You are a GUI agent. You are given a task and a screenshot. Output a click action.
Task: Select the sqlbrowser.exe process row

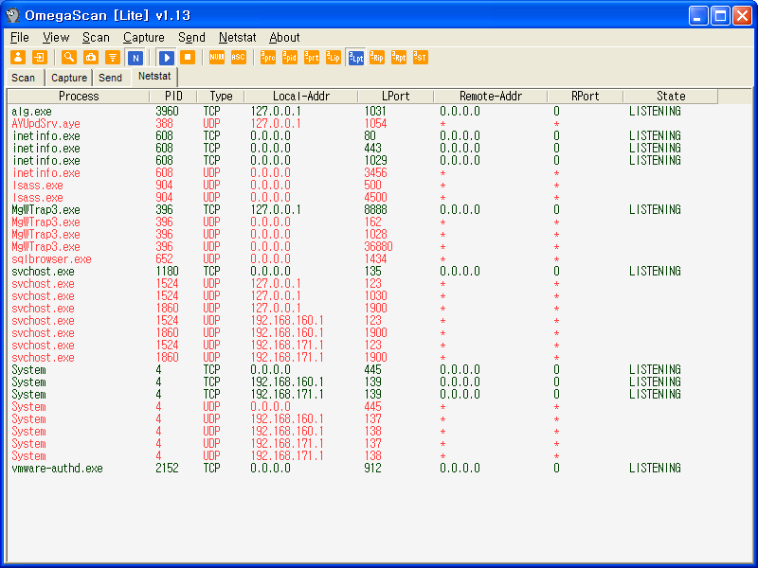[51, 259]
